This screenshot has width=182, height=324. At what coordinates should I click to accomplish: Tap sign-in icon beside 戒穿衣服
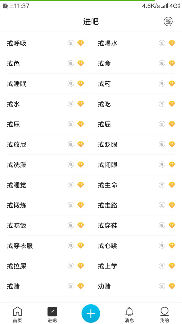click(71, 246)
